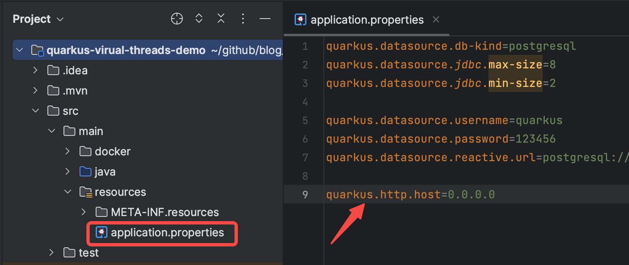Open the Project panel options kebab menu

pos(243,19)
